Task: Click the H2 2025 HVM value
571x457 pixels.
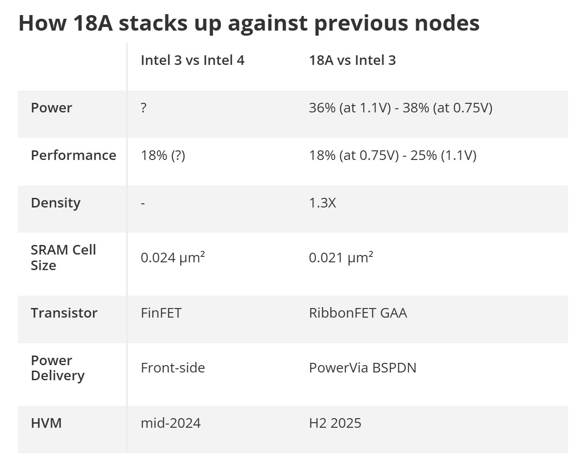Action: pyautogui.click(x=335, y=423)
